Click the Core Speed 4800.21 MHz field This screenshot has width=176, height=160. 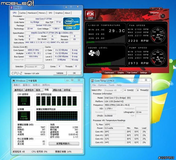pyautogui.click(x=33, y=50)
